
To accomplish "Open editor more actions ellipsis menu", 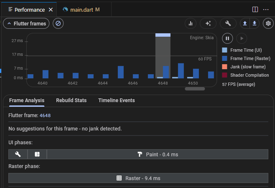I will 266,10.
